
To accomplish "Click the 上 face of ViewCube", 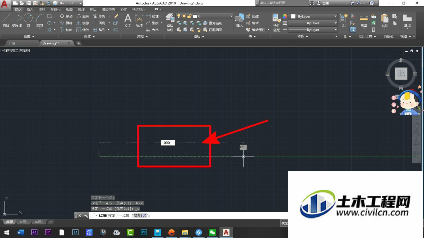I will 401,74.
